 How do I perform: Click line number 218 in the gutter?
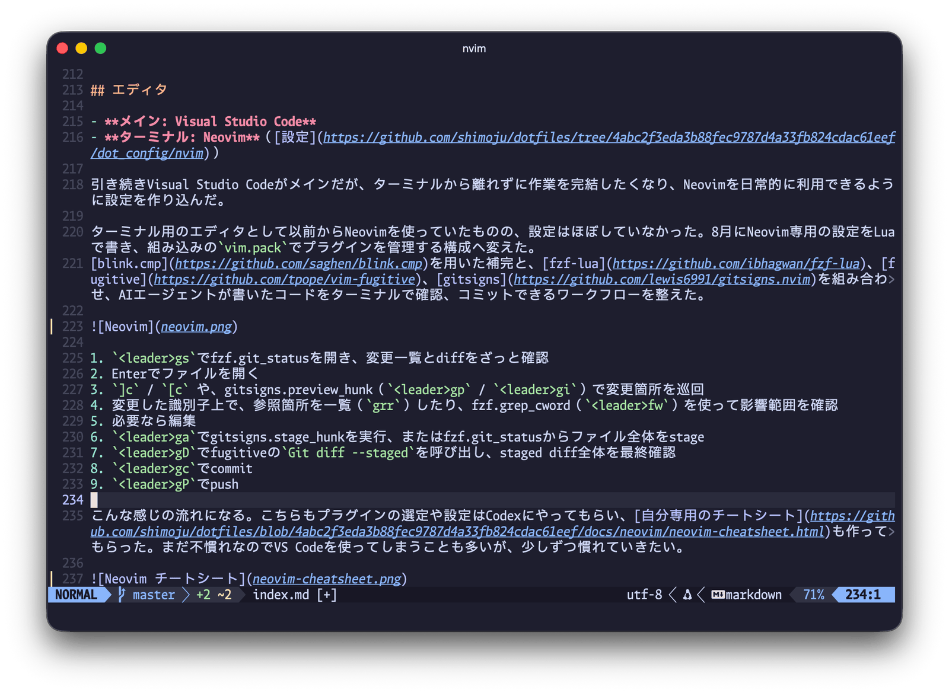72,184
